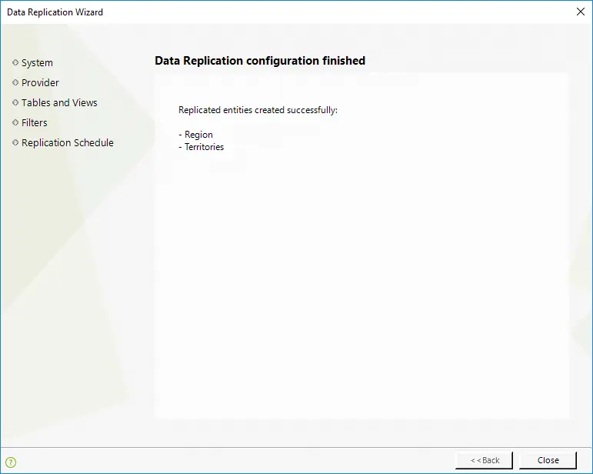Click the Close button

[x=548, y=460]
